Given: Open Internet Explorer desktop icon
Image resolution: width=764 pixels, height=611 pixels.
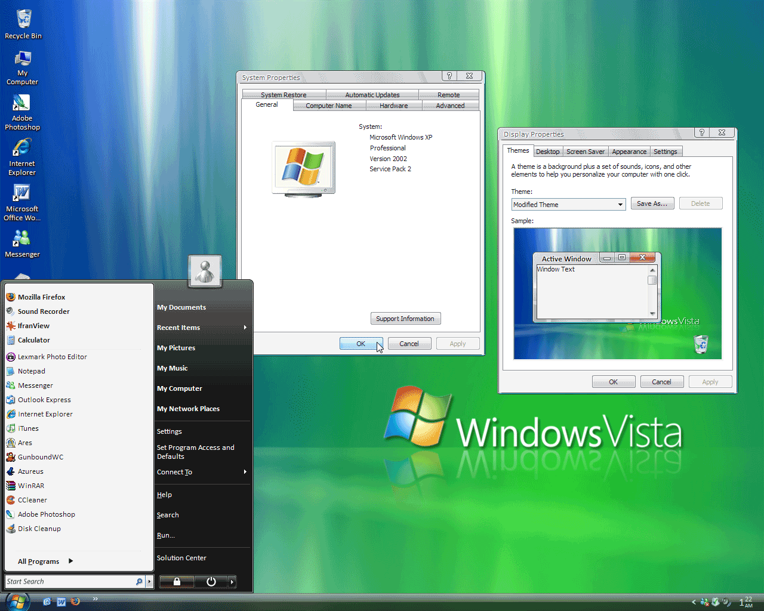Looking at the screenshot, I should (x=22, y=158).
